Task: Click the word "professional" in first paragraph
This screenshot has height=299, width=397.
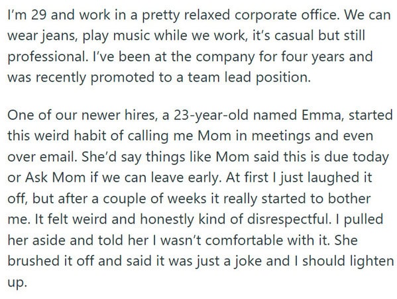Action: 47,57
